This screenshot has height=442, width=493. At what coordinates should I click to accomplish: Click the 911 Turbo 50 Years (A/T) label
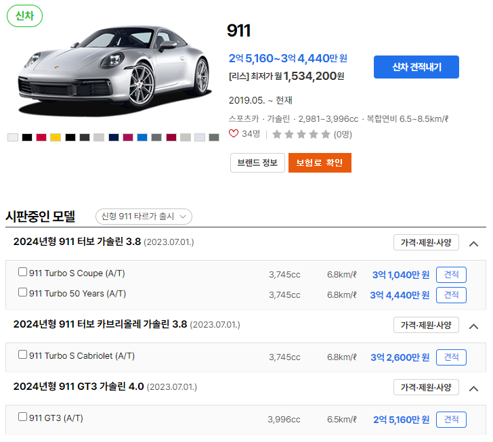[78, 293]
